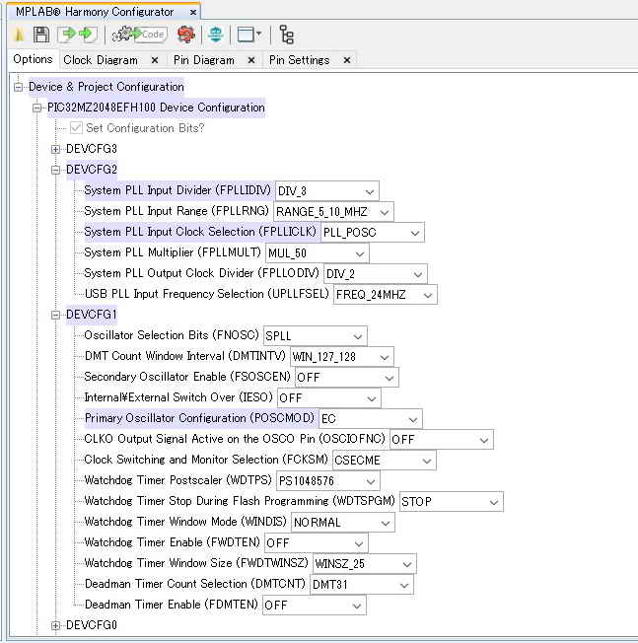This screenshot has height=643, width=638.
Task: Expand the DEVCFG0 node
Action: [x=56, y=625]
